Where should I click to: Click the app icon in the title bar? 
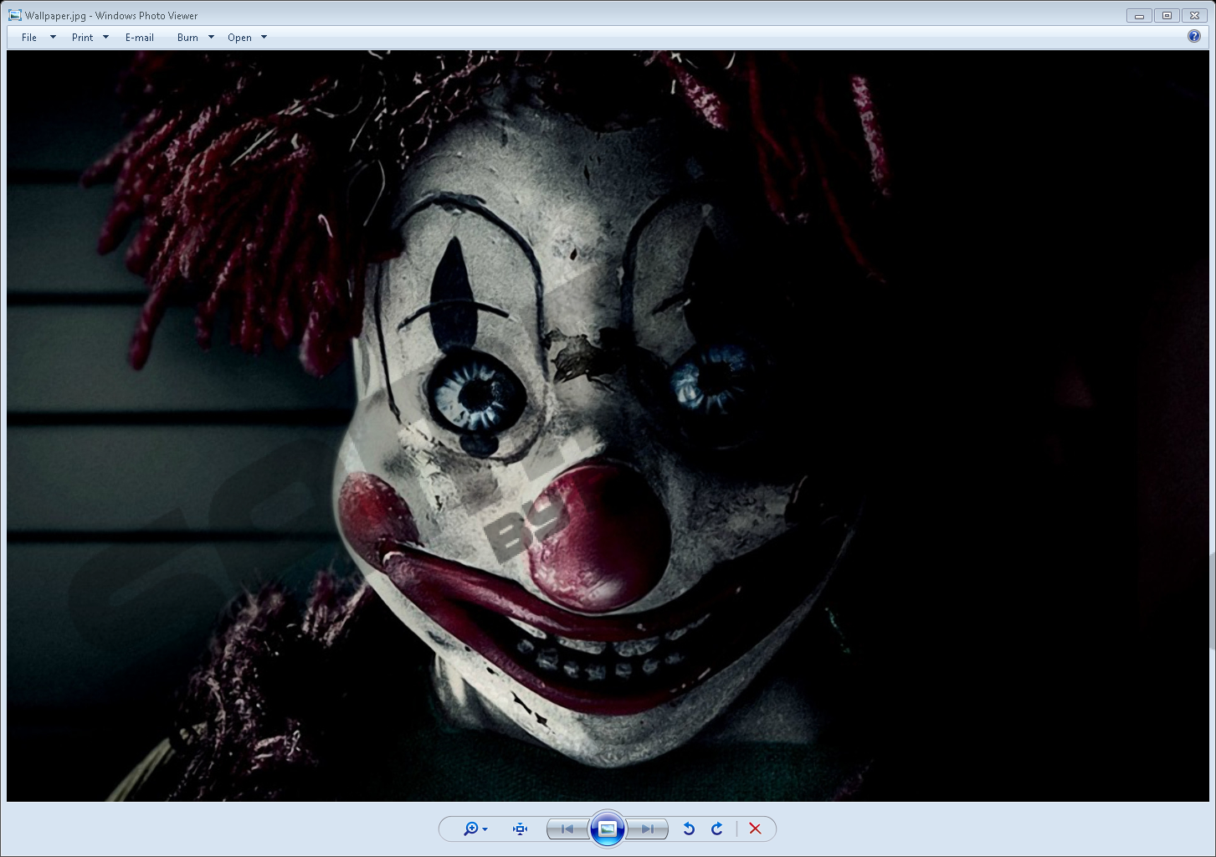coord(14,15)
